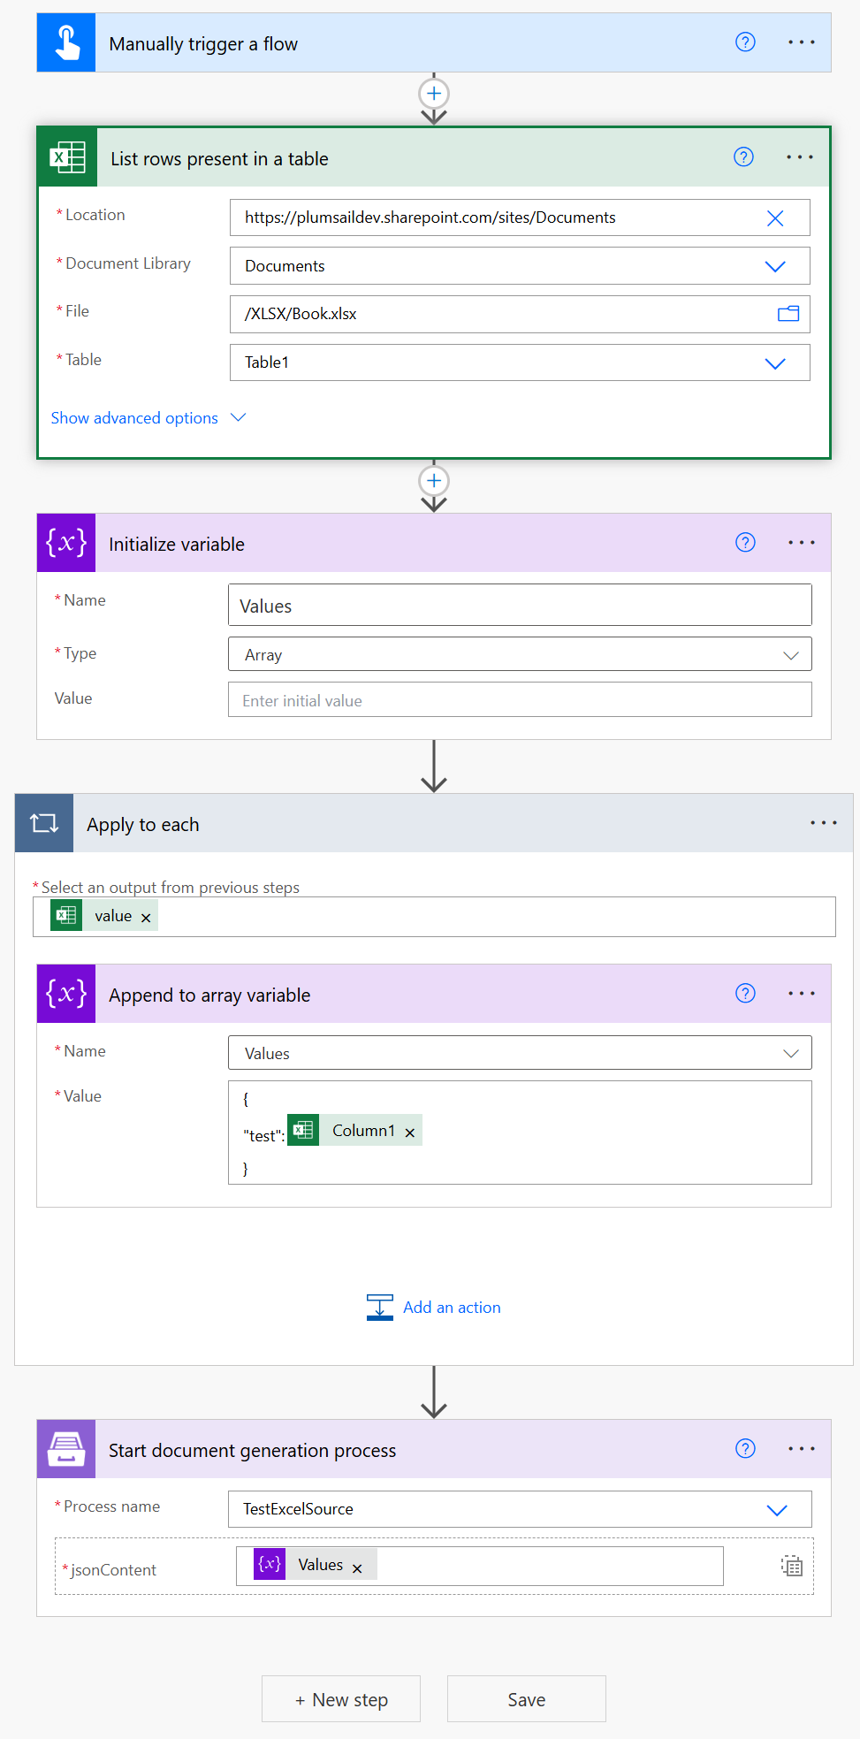Click help icon on Start document generation process
The image size is (860, 1739).
pyautogui.click(x=745, y=1448)
